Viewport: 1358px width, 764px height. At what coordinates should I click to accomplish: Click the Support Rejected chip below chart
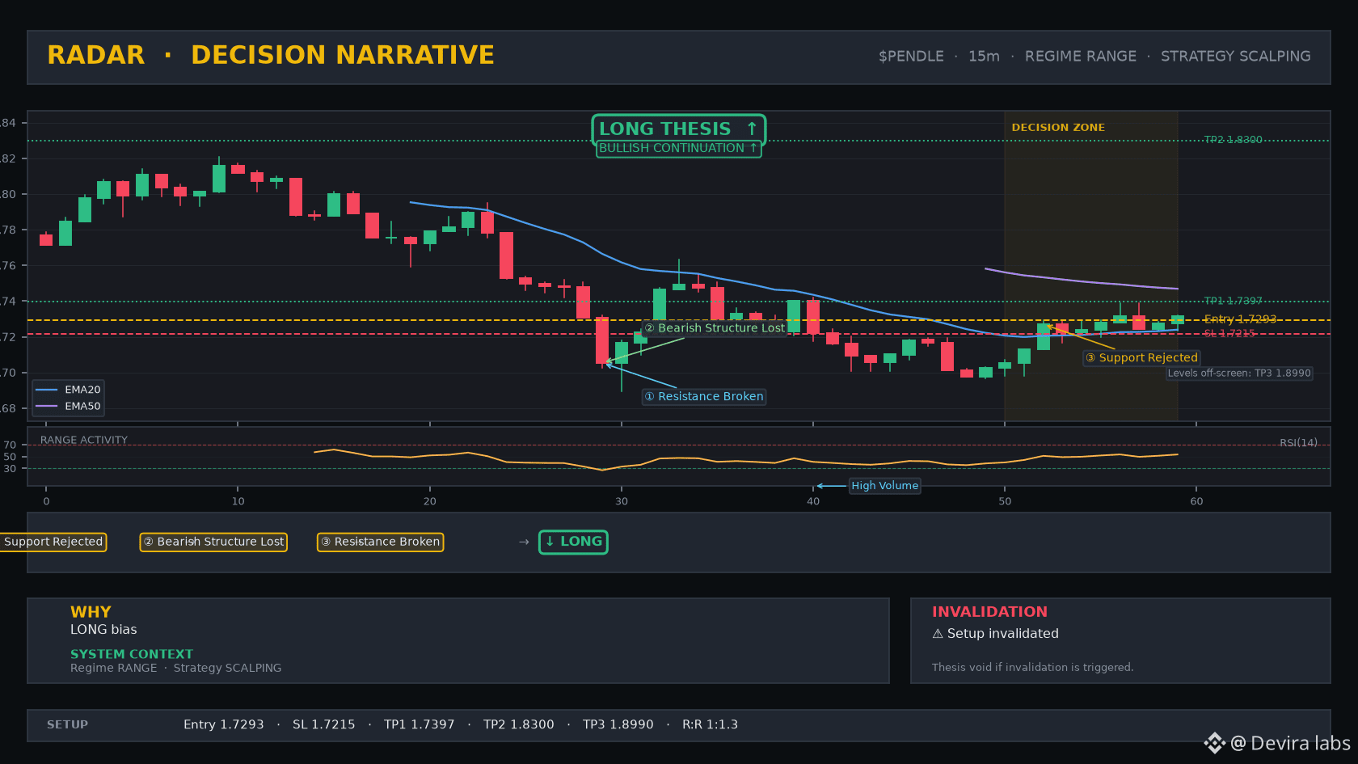click(53, 542)
